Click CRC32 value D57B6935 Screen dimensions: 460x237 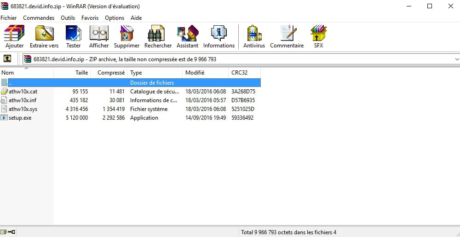(243, 100)
